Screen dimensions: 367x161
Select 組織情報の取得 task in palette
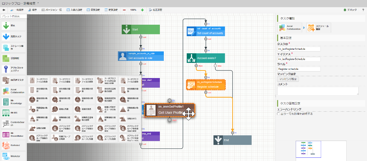coord(39,99)
